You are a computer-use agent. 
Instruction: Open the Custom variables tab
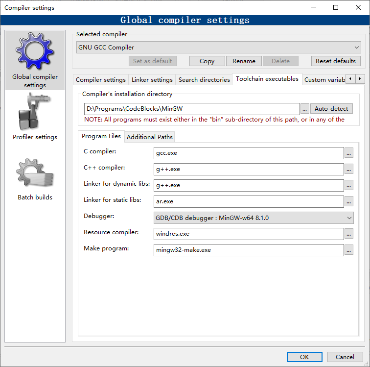pyautogui.click(x=324, y=80)
